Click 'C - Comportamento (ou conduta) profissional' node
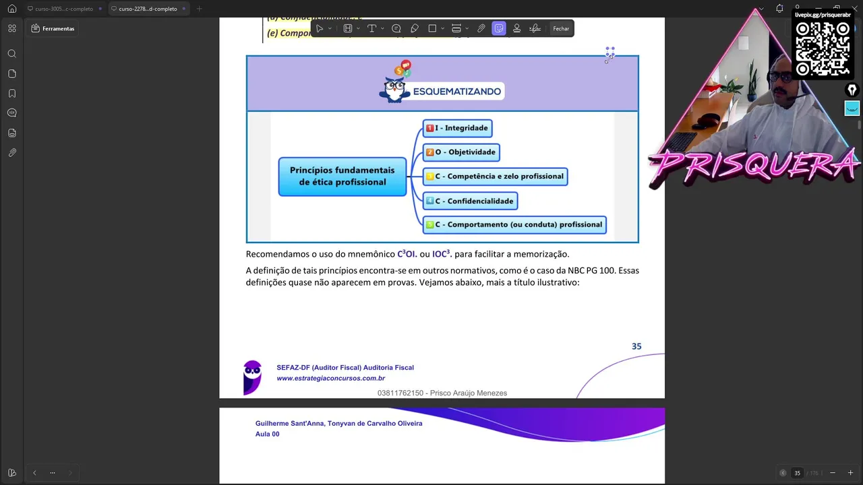863x485 pixels. [514, 225]
